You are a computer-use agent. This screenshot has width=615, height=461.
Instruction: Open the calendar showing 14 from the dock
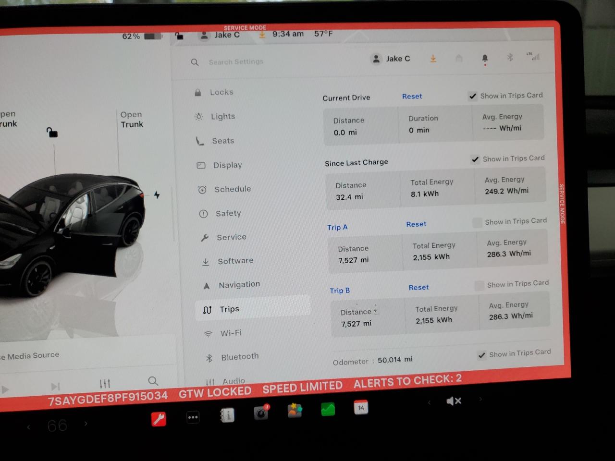pyautogui.click(x=360, y=407)
